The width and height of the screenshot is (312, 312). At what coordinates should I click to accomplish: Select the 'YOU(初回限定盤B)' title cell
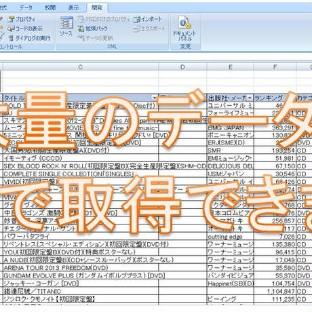pos(81,252)
